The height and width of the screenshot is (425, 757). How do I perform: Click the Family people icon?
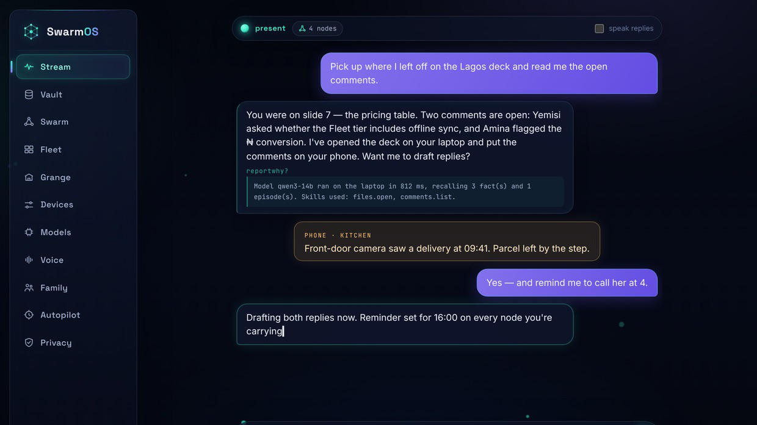[29, 288]
